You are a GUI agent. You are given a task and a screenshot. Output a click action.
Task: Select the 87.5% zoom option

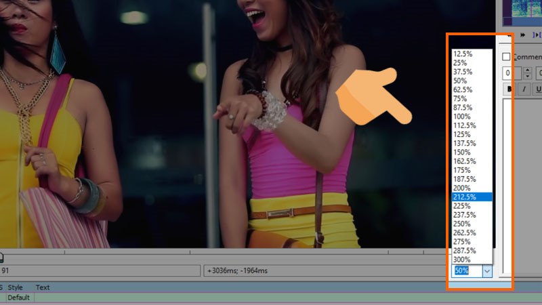[x=472, y=108]
